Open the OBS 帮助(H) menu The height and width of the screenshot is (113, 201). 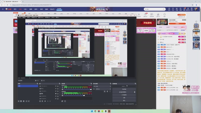tap(58, 17)
